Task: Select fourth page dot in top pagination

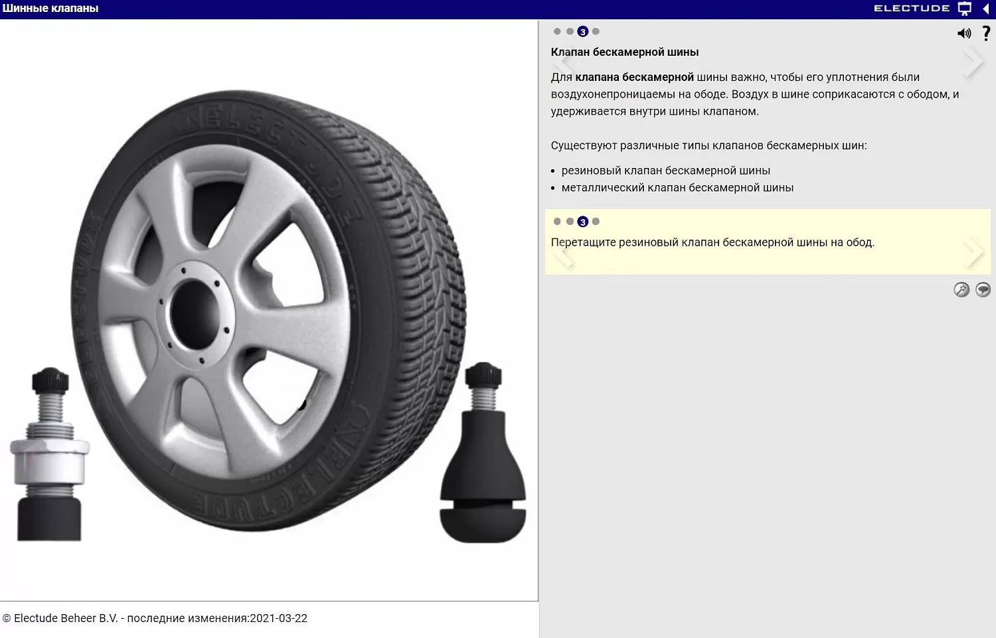Action: (596, 31)
